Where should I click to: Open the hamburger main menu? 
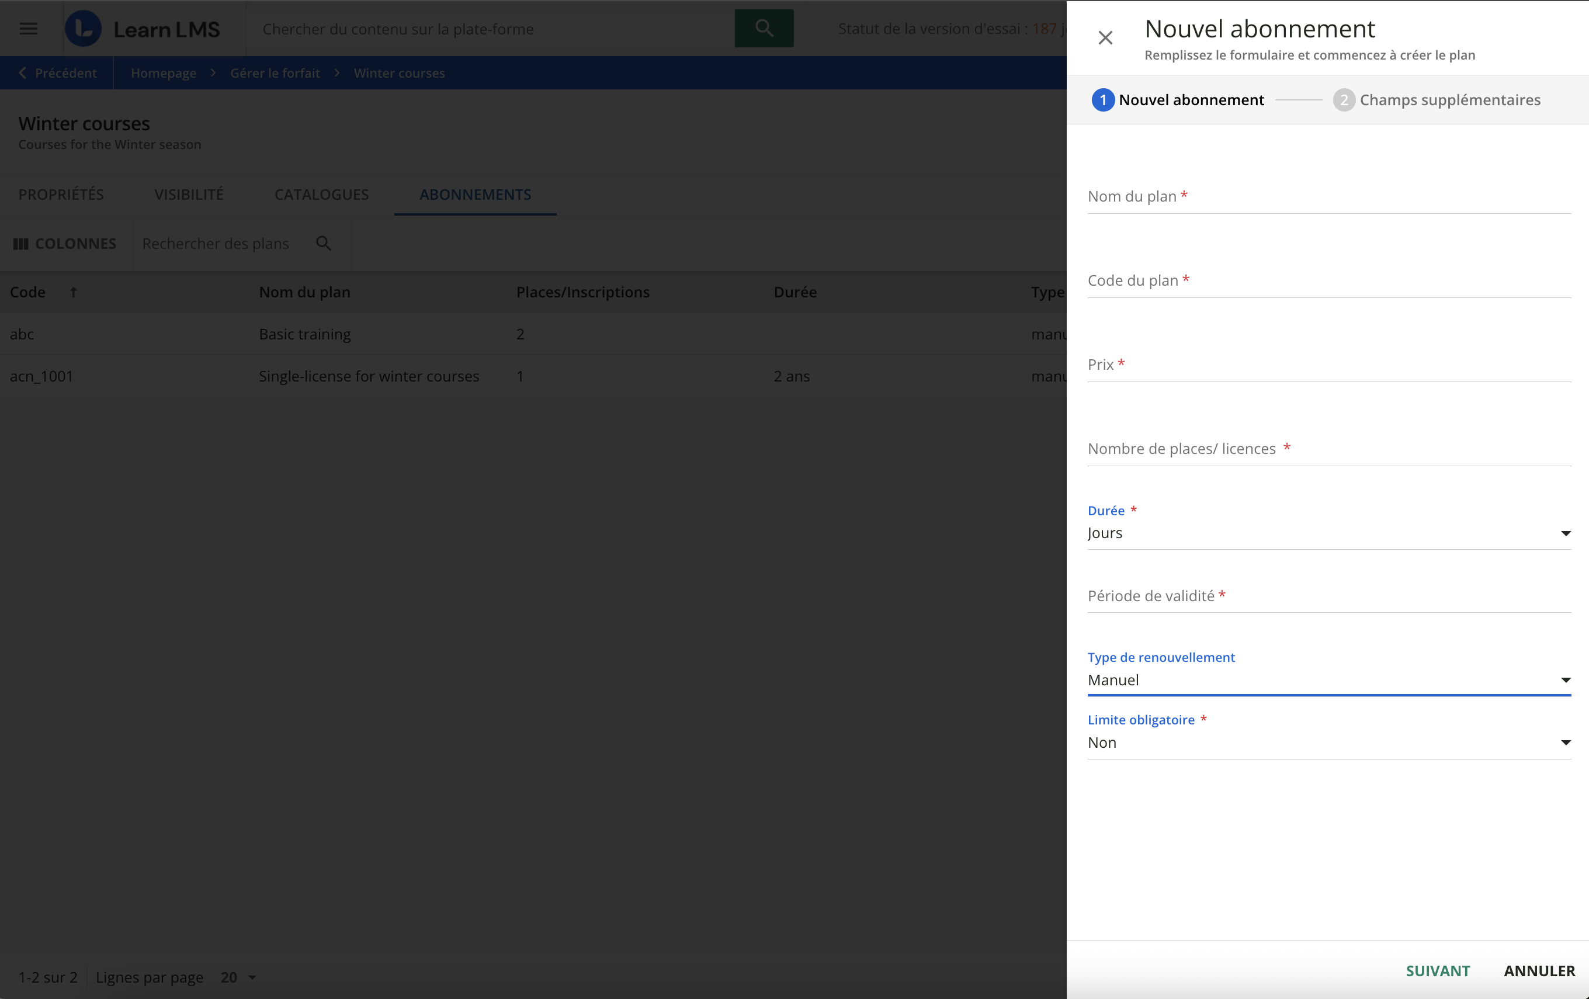[29, 29]
